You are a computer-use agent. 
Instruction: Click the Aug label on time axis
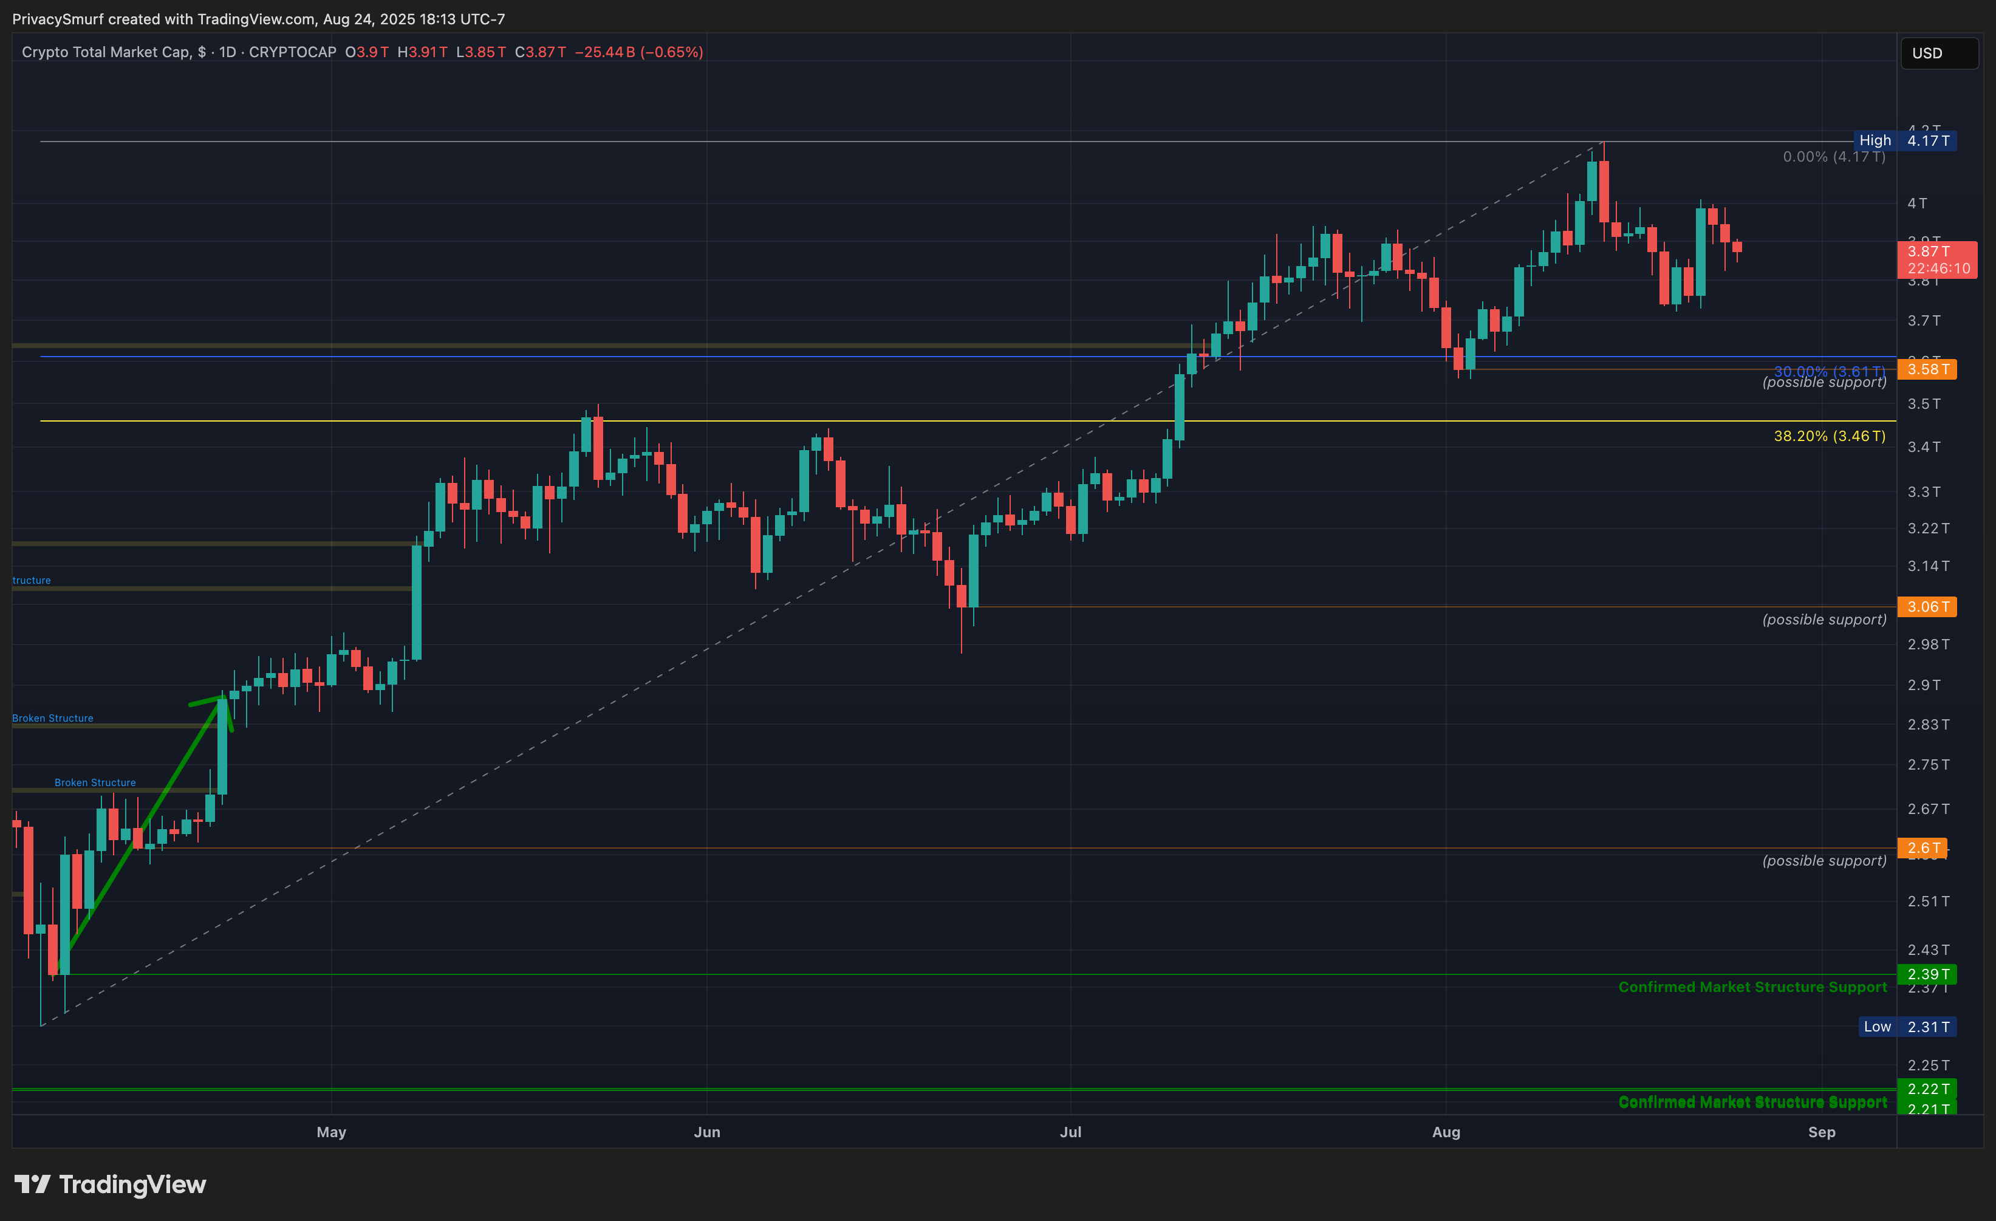pyautogui.click(x=1446, y=1132)
